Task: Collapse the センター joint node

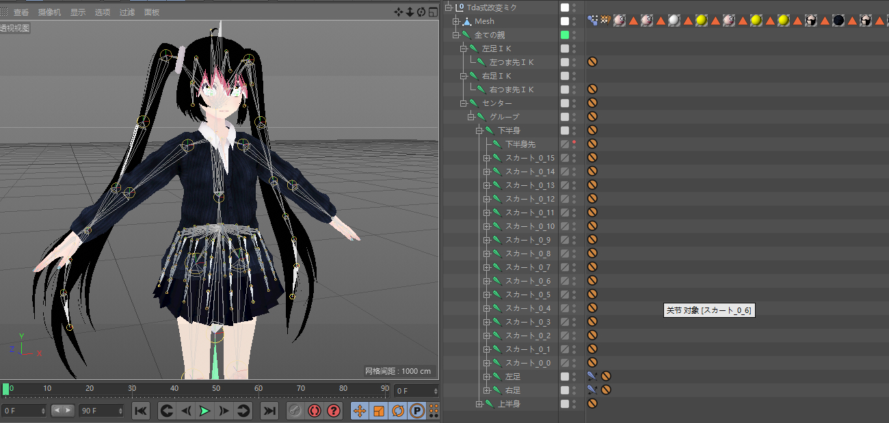Action: click(463, 103)
